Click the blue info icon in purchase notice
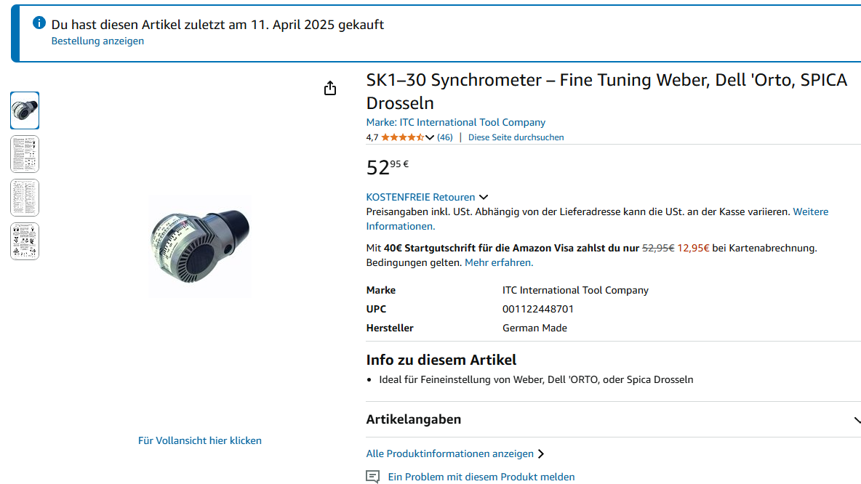861x484 pixels. [39, 23]
